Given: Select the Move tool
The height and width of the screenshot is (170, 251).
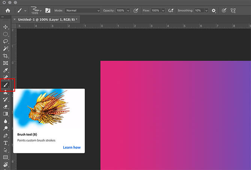Looking at the screenshot, I should pyautogui.click(x=6, y=27).
